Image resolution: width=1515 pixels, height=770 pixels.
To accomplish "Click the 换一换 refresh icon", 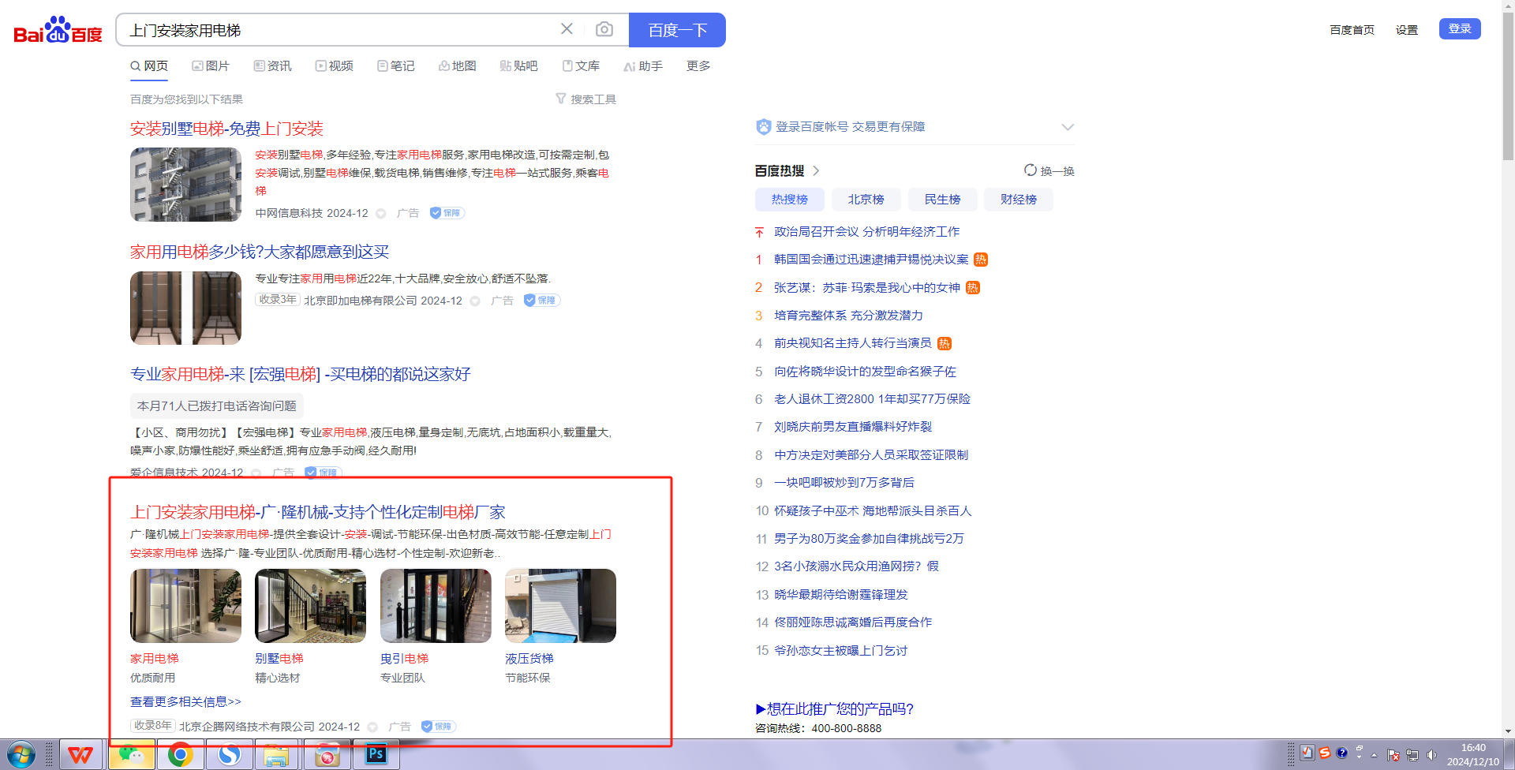I will click(x=1031, y=170).
